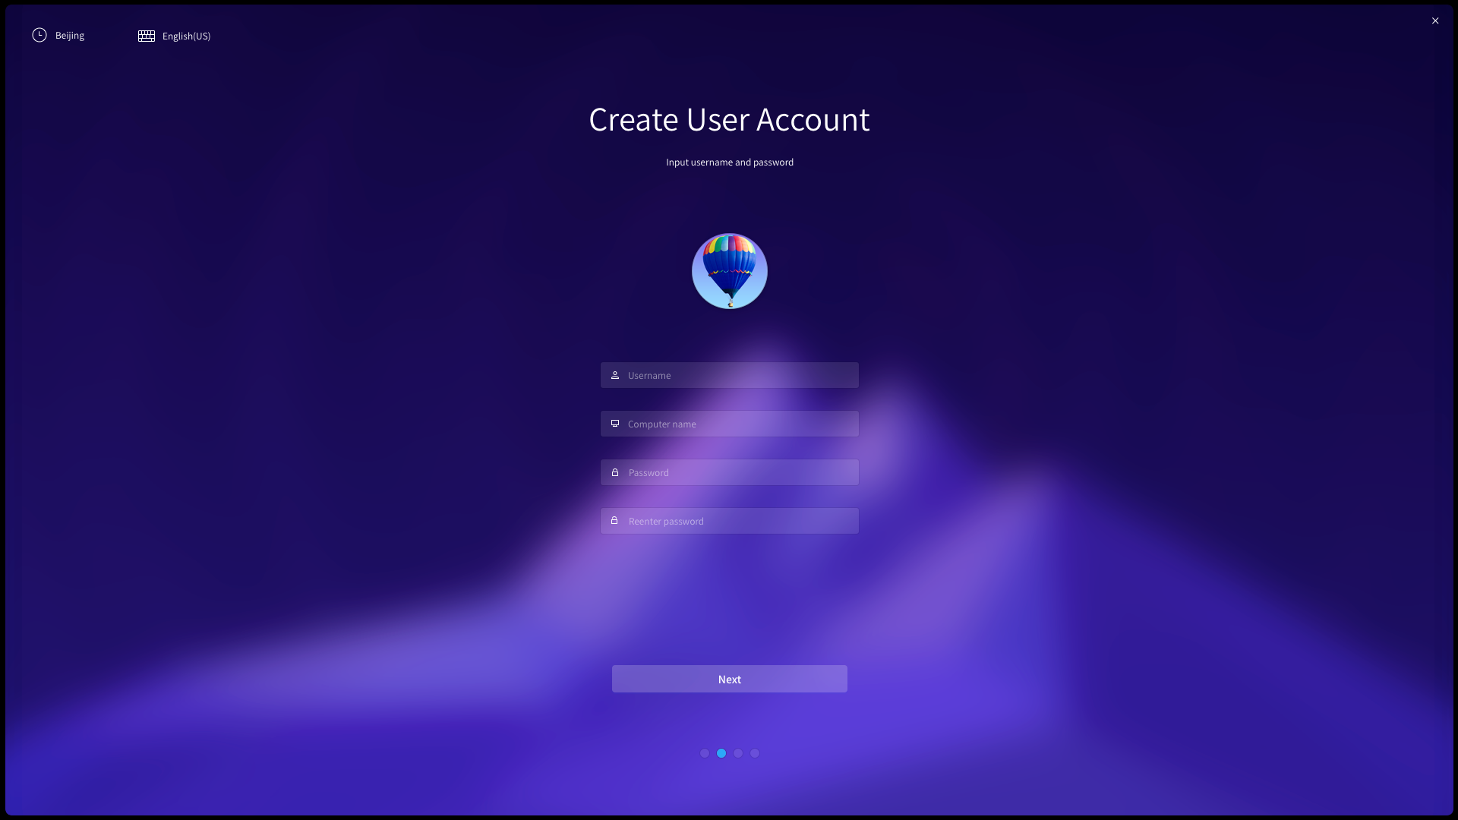This screenshot has width=1458, height=820.
Task: Click the computer name field icon
Action: (615, 424)
